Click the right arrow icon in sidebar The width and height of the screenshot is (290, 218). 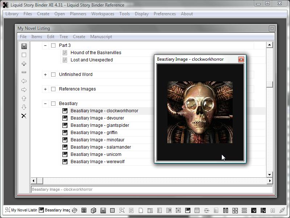pos(24,90)
